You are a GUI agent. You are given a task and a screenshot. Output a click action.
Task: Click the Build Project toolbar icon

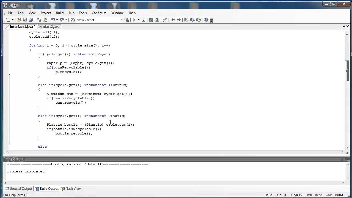[151, 20]
